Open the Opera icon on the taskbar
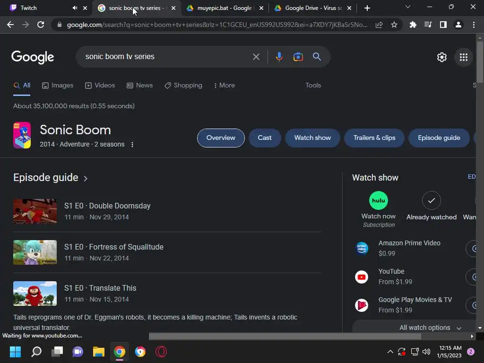 [x=161, y=352]
